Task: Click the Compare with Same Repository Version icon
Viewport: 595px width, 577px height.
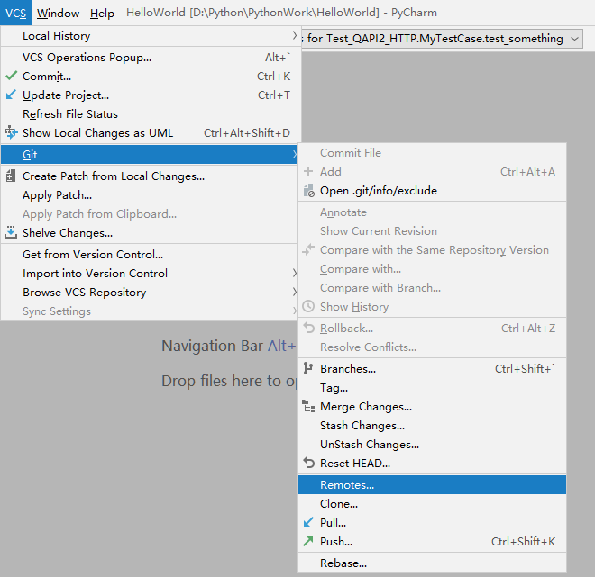Action: 308,249
